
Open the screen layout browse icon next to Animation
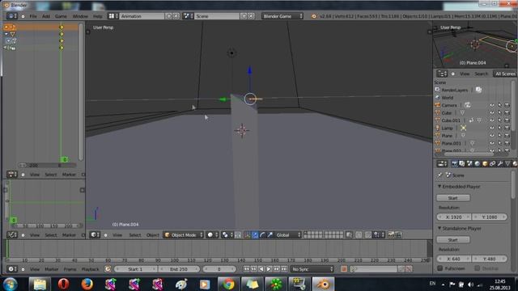[x=113, y=16]
